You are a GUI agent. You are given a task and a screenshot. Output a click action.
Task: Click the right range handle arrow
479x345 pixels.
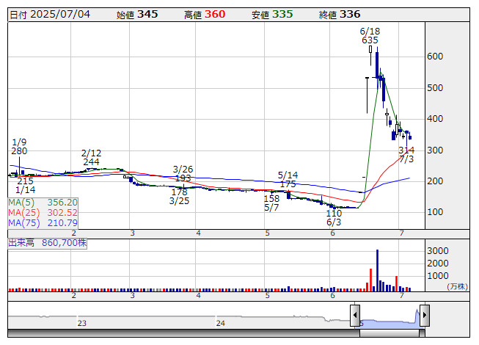pos(424,315)
